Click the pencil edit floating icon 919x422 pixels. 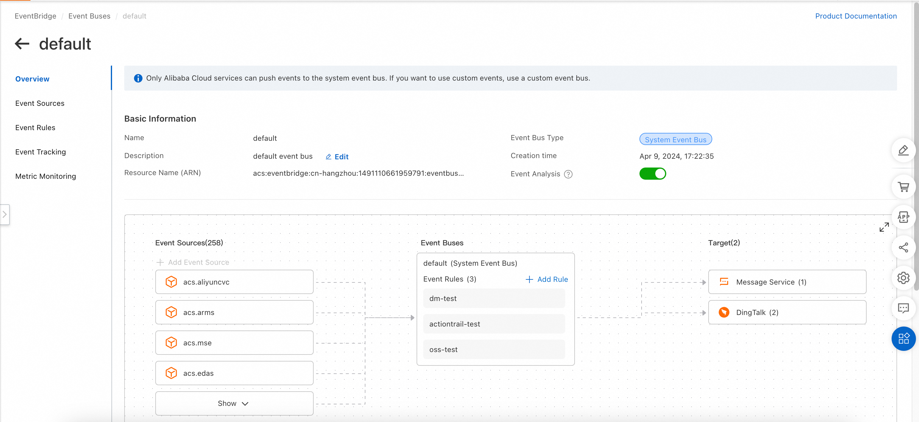[x=903, y=150]
